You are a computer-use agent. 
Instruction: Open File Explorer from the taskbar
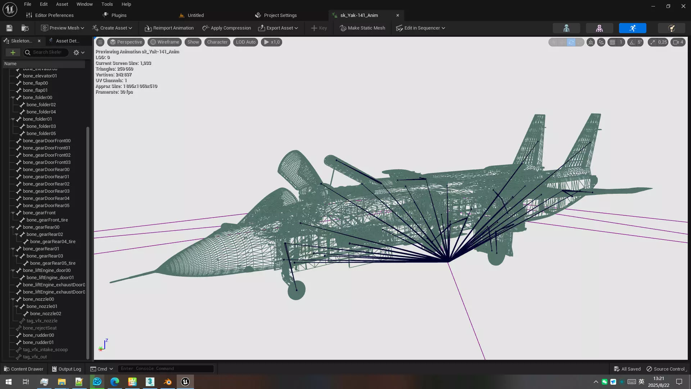click(x=62, y=382)
